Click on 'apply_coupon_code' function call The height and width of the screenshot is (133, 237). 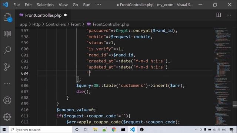(x=100, y=122)
